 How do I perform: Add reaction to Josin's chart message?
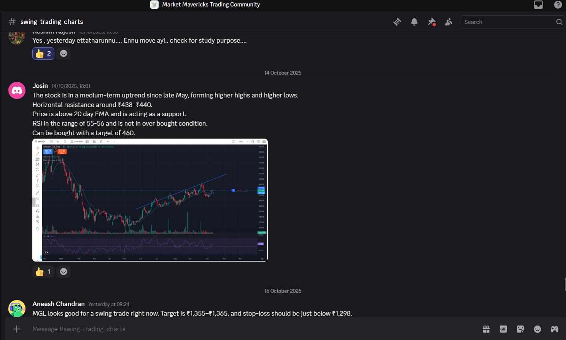click(x=64, y=272)
